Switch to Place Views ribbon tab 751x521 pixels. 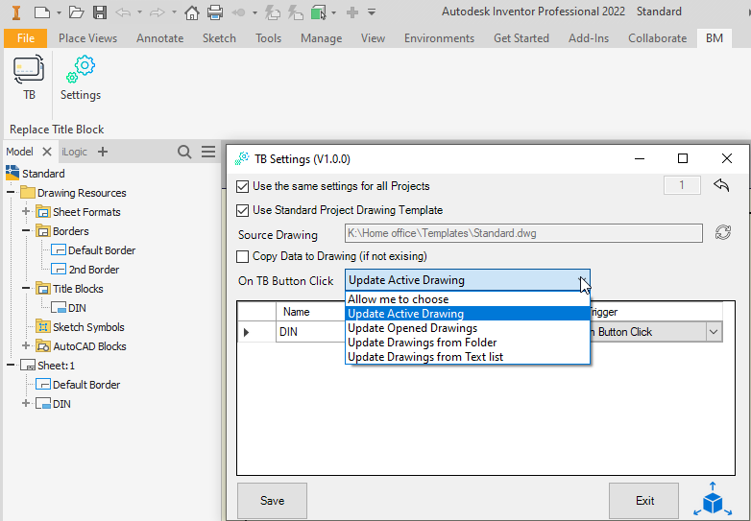point(87,38)
